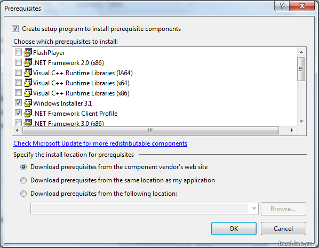Click the Cancel button
Screen dimensions: 319x248
283,229
